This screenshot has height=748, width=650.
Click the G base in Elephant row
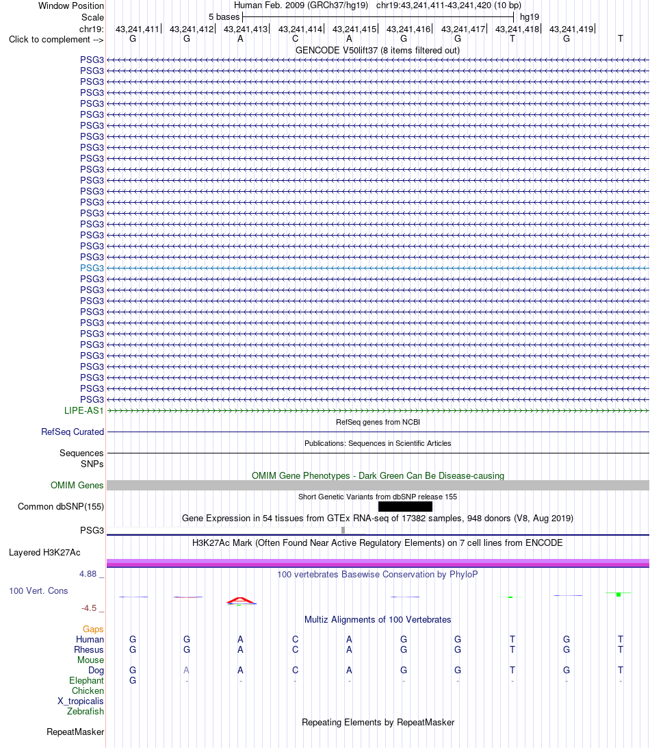pos(133,680)
